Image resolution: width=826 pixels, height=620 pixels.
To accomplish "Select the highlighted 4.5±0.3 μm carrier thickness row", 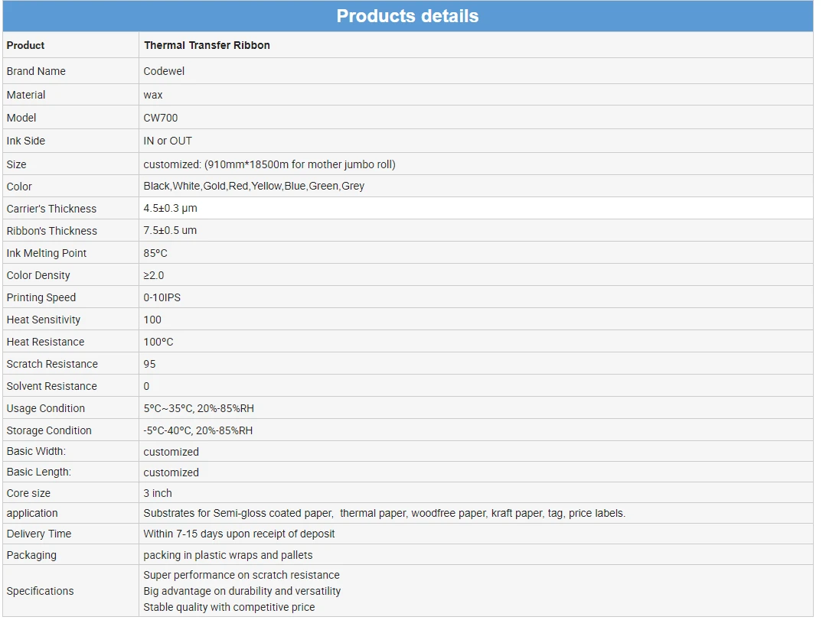I will point(408,208).
